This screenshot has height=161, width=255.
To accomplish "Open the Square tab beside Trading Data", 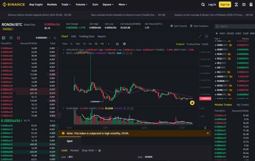I will point(102,37).
